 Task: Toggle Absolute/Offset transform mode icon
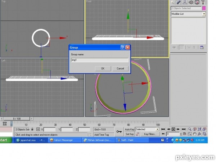pyautogui.click(x=38, y=129)
